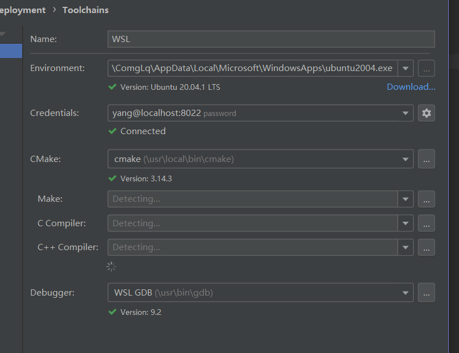This screenshot has height=353, width=459.
Task: Browse for C++ Compiler with ellipsis button
Action: pos(427,247)
